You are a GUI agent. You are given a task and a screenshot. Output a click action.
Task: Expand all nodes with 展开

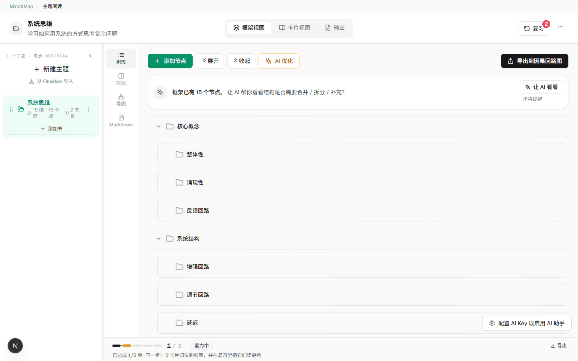[210, 61]
